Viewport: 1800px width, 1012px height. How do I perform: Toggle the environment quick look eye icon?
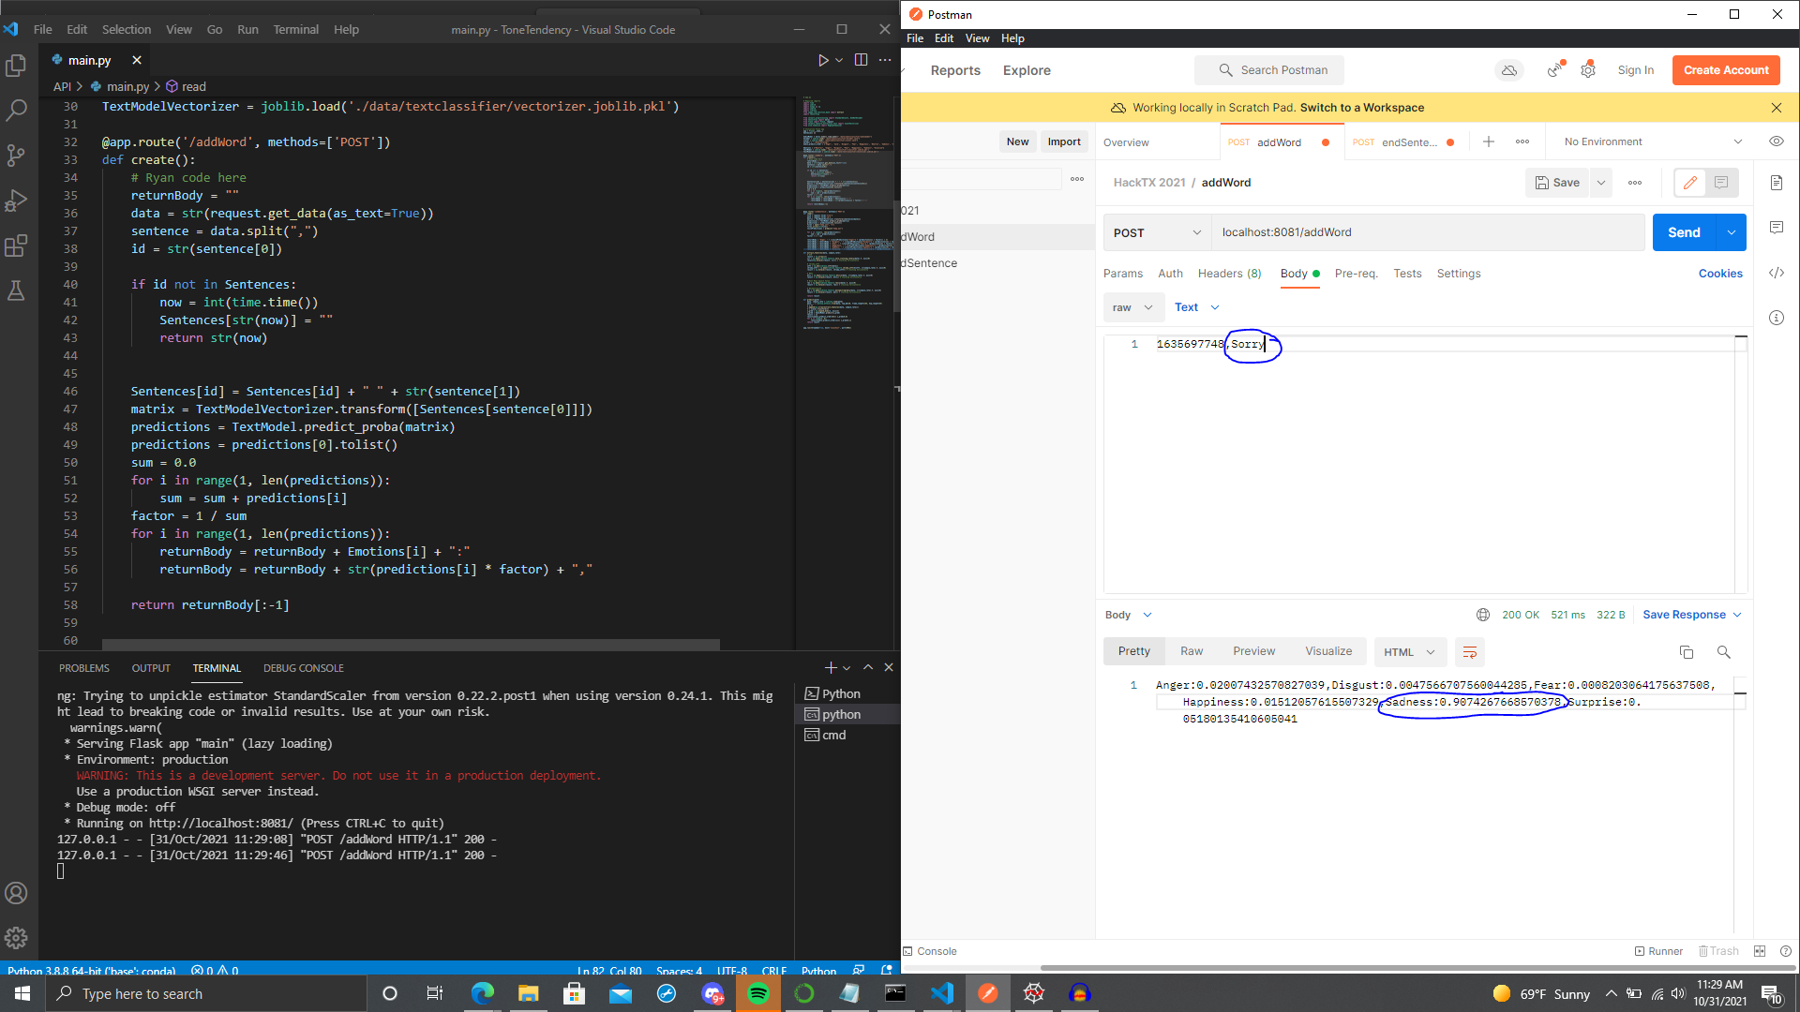[x=1777, y=141]
